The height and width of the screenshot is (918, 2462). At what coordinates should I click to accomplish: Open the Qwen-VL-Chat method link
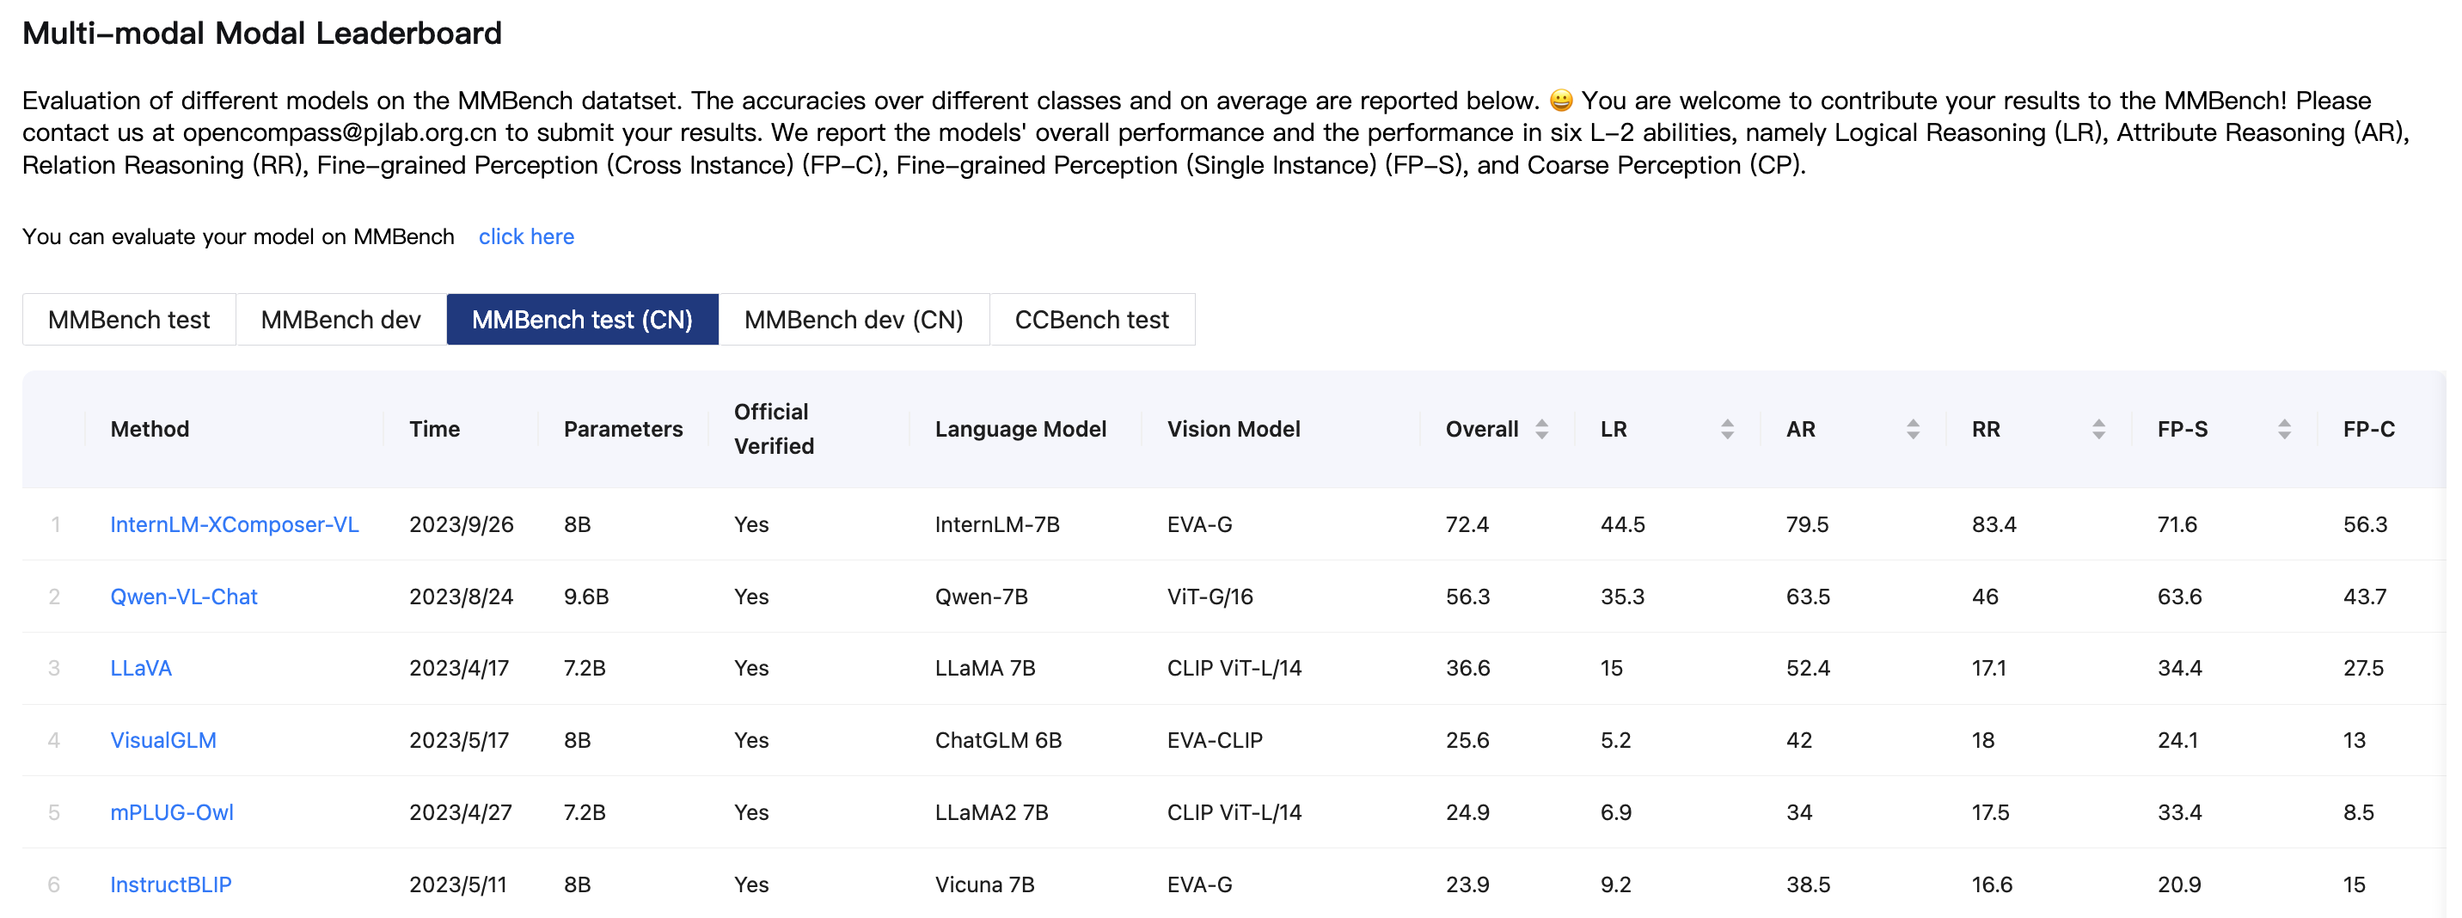pyautogui.click(x=183, y=597)
